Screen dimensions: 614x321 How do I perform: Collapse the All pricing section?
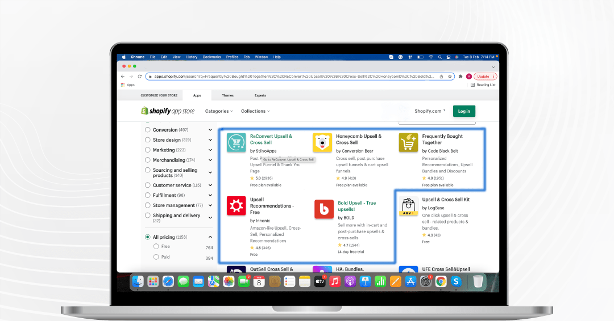(x=210, y=237)
